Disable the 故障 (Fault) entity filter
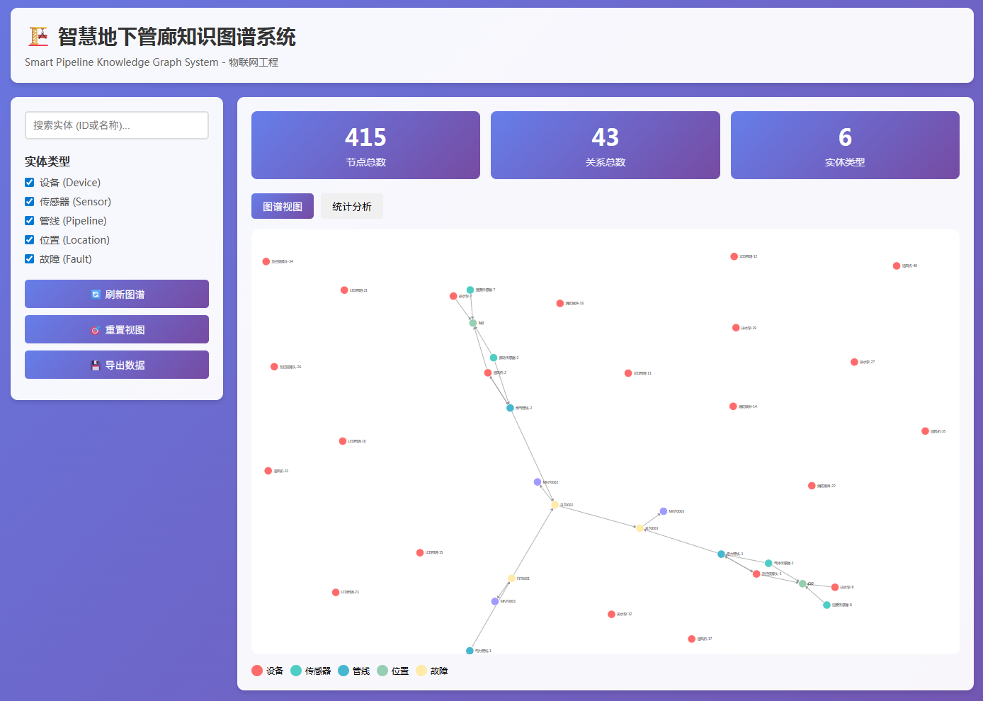 [30, 259]
